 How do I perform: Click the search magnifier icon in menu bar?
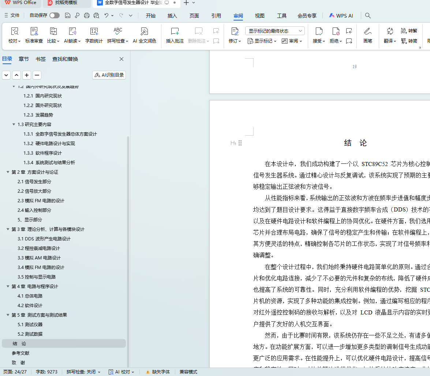[x=368, y=16]
